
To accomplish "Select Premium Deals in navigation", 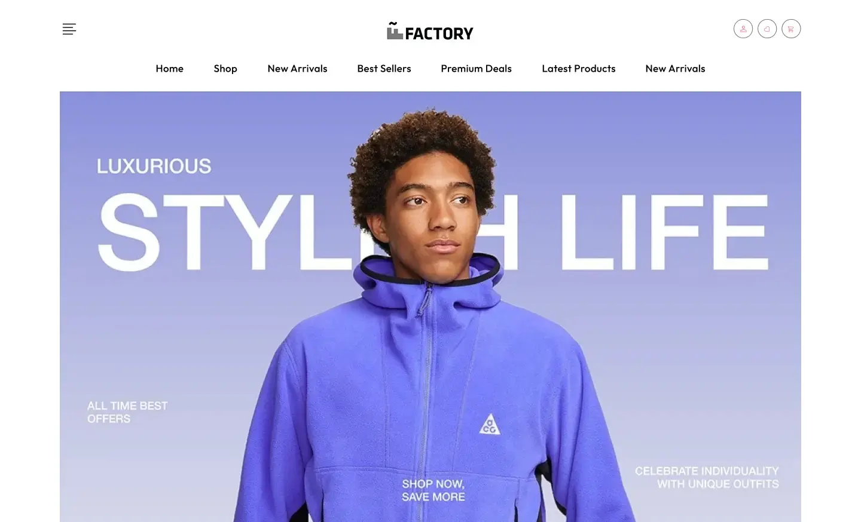I will pyautogui.click(x=476, y=69).
